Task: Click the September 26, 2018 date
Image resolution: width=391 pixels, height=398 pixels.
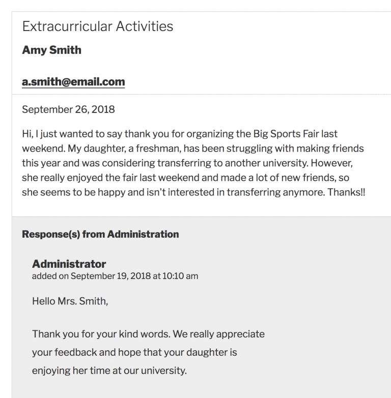Action: (68, 109)
